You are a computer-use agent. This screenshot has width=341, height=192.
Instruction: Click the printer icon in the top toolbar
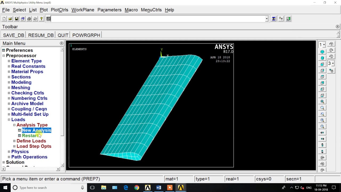[x=29, y=19]
